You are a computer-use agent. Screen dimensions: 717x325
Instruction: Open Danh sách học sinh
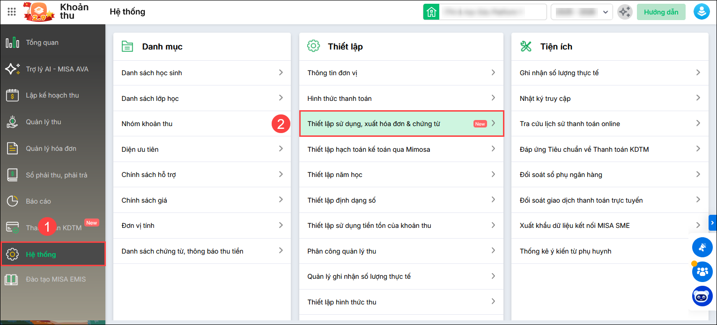pyautogui.click(x=152, y=73)
